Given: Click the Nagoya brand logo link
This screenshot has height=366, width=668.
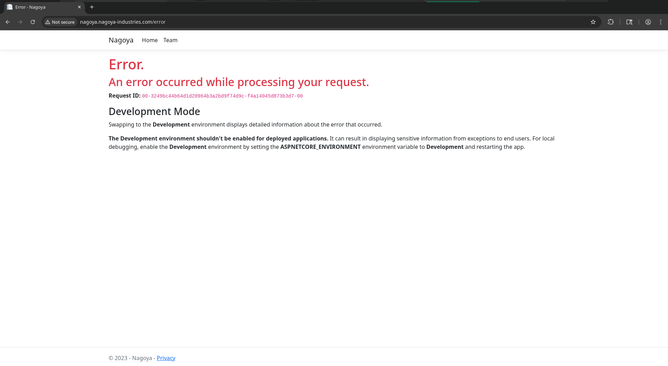Looking at the screenshot, I should point(121,40).
